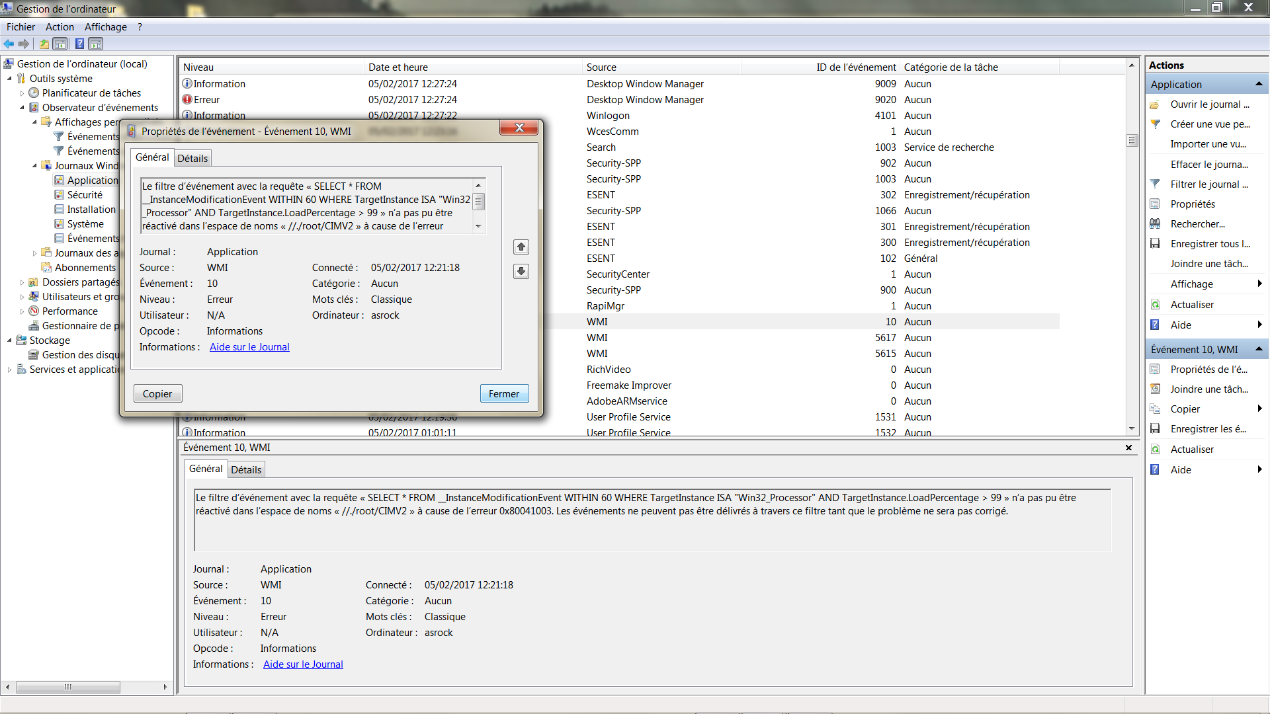The width and height of the screenshot is (1270, 714).
Task: Click the left pane horizontal scrollbar thumb
Action: point(67,687)
